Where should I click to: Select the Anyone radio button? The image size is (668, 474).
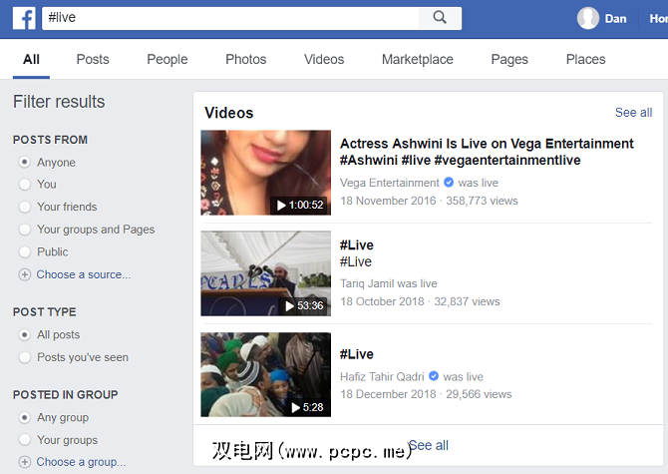(x=25, y=162)
